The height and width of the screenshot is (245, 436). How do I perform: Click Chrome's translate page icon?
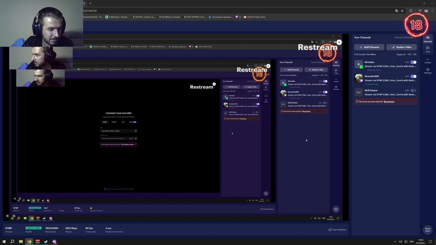pyautogui.click(x=396, y=11)
